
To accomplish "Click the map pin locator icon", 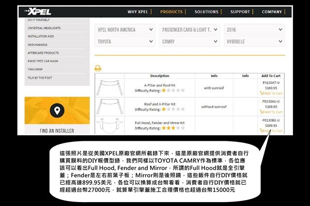I will [57, 110].
